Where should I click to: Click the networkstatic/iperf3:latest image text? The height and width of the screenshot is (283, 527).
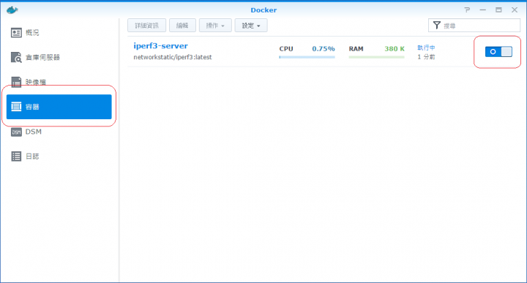click(x=173, y=57)
